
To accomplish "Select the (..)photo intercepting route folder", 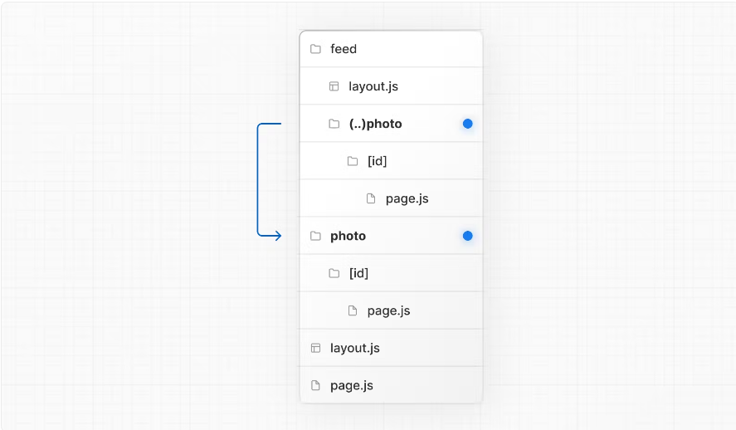I will tap(375, 124).
